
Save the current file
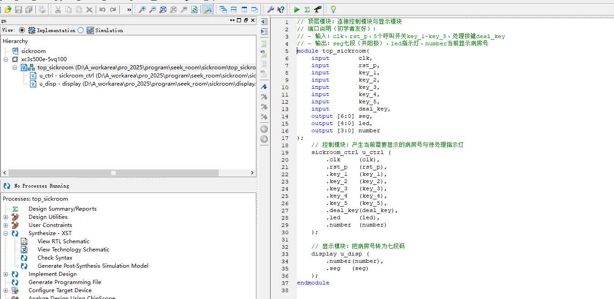(x=19, y=9)
